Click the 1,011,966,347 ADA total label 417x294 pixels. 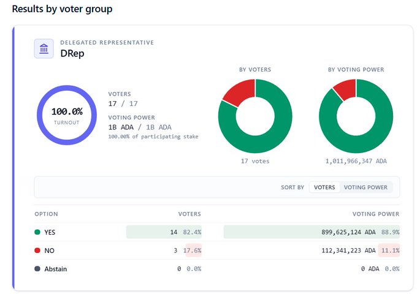(x=356, y=161)
